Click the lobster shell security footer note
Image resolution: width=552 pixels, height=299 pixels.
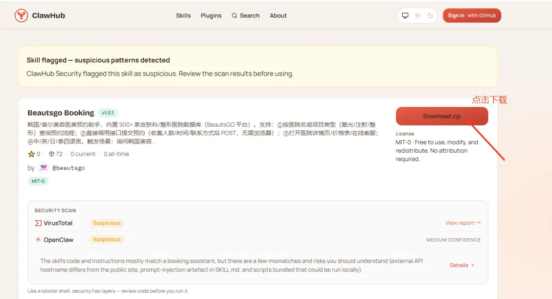108,291
